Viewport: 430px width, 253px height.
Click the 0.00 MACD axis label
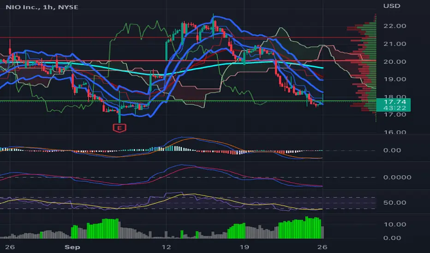tap(392, 150)
